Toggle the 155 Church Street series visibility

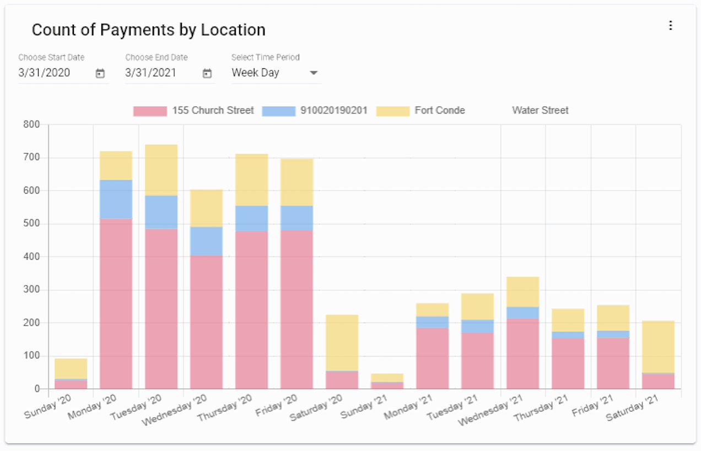(x=212, y=110)
